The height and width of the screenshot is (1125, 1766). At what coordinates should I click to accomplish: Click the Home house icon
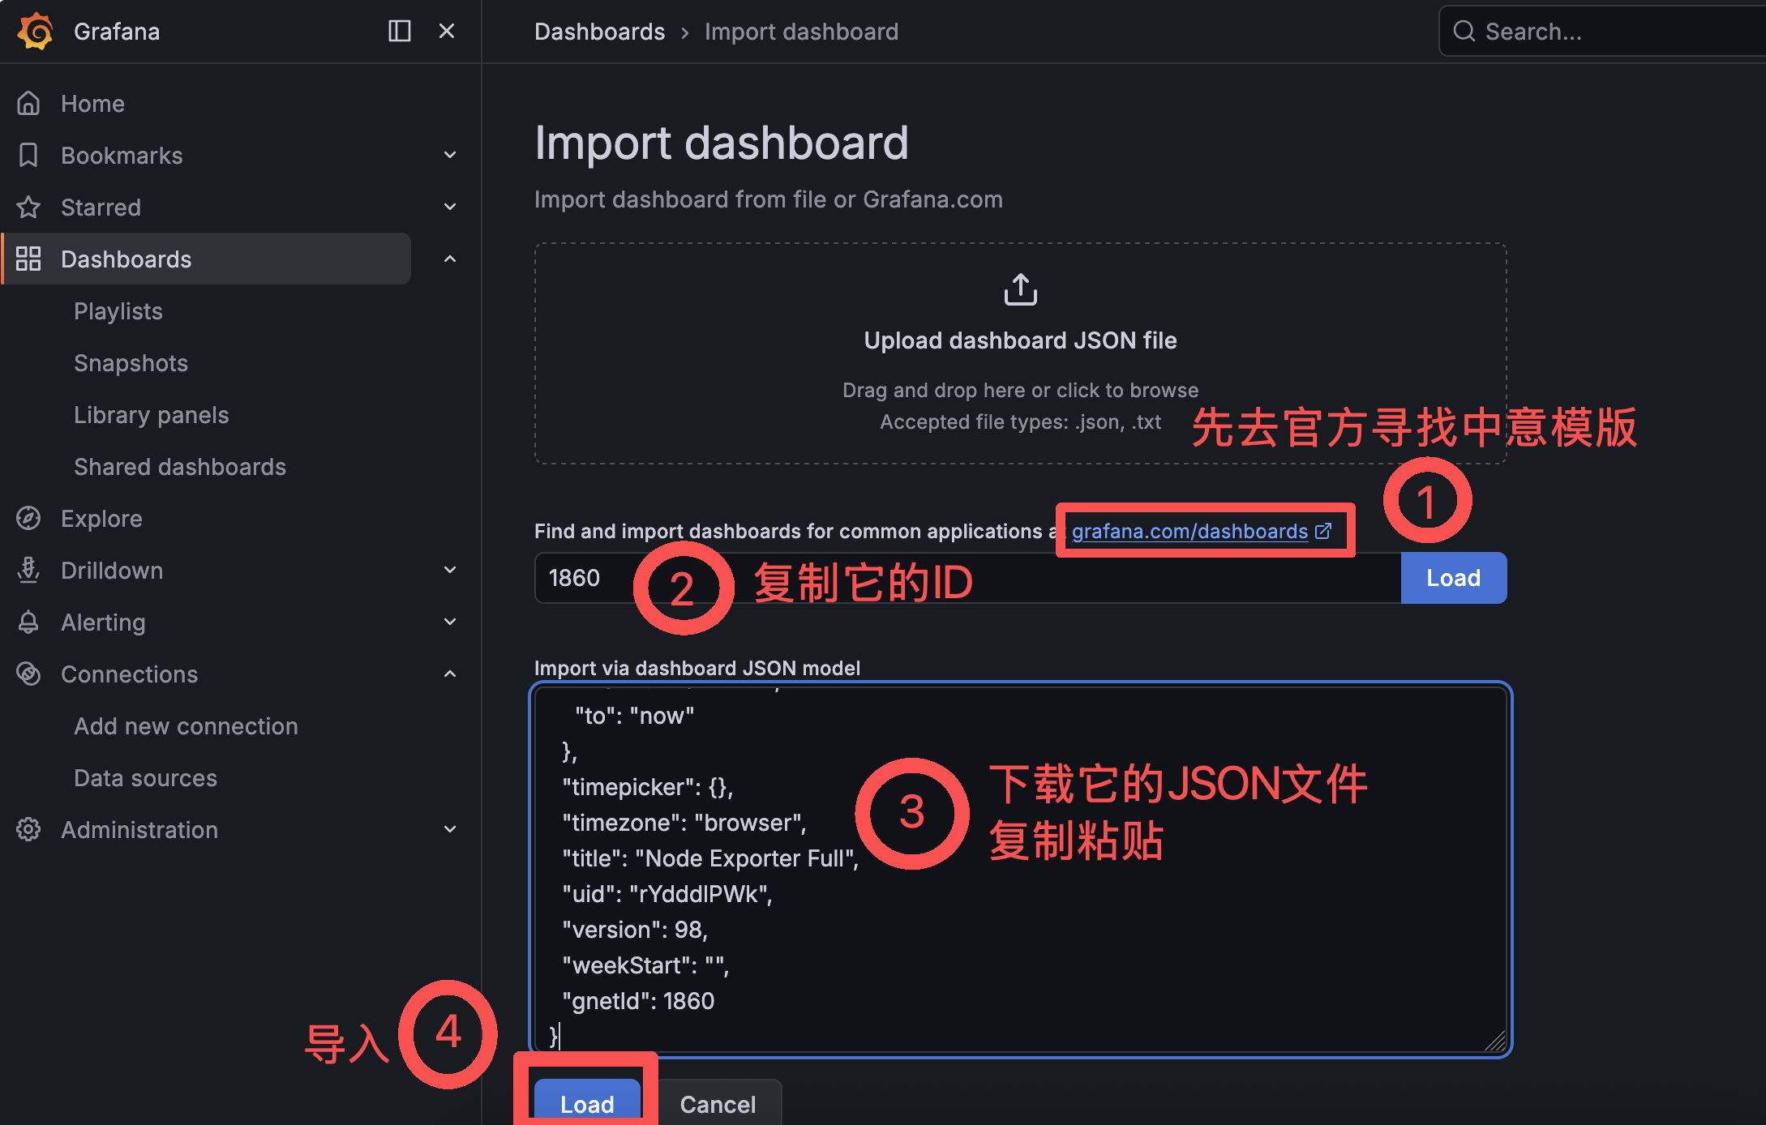coord(29,104)
